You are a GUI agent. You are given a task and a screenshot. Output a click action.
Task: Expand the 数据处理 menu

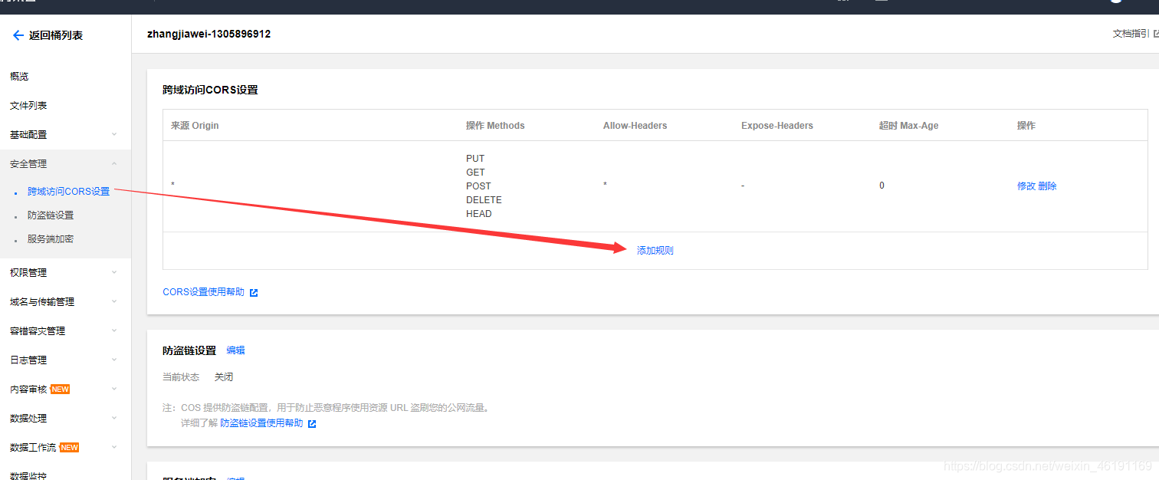pos(114,418)
